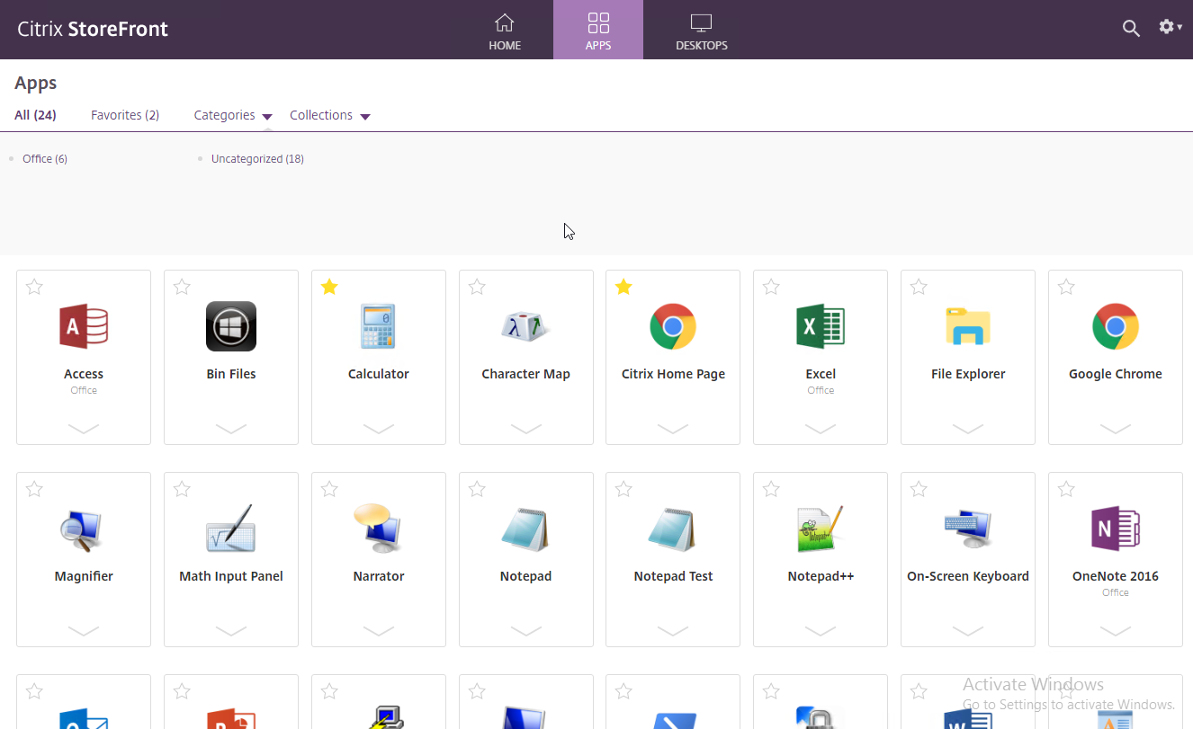Screen dimensions: 1193x729
Task: Filter by Office (6) category
Action: pos(45,159)
